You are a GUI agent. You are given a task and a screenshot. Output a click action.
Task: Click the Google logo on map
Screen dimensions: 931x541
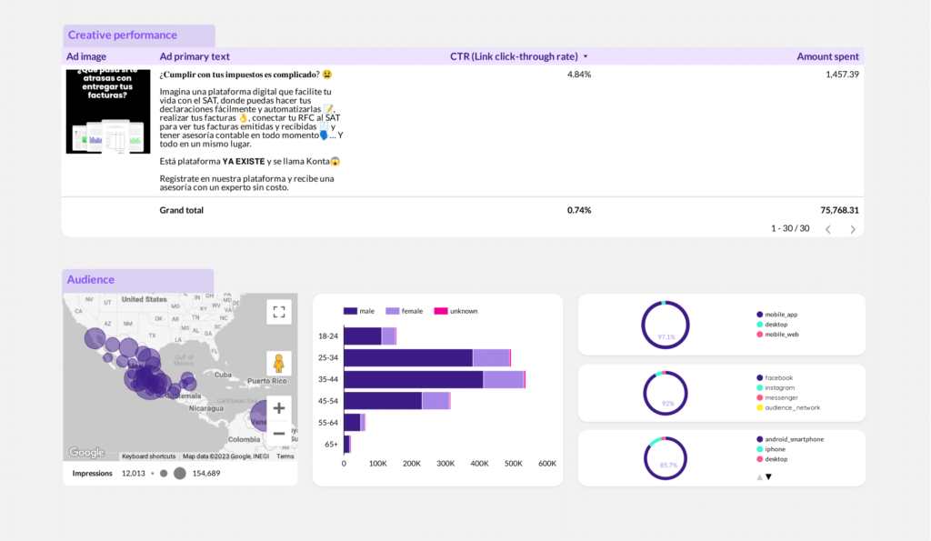point(87,453)
